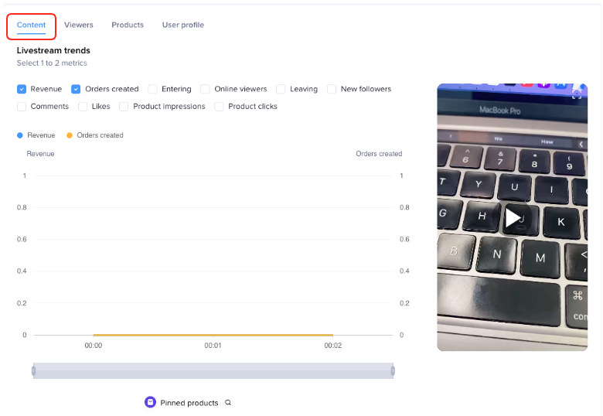Click the purple Pinned products bag icon
Image resolution: width=603 pixels, height=416 pixels.
[x=150, y=402]
